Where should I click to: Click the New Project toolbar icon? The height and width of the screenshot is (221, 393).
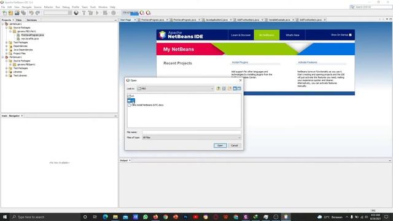[10, 13]
